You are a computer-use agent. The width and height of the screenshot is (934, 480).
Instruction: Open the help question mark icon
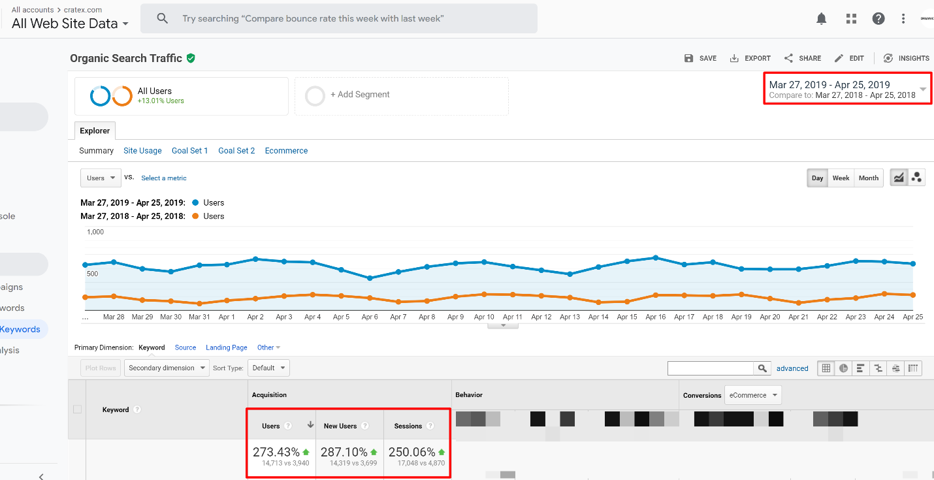tap(878, 19)
